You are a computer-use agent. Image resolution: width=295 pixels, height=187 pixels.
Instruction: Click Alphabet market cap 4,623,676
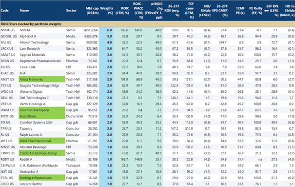[x=91, y=36]
